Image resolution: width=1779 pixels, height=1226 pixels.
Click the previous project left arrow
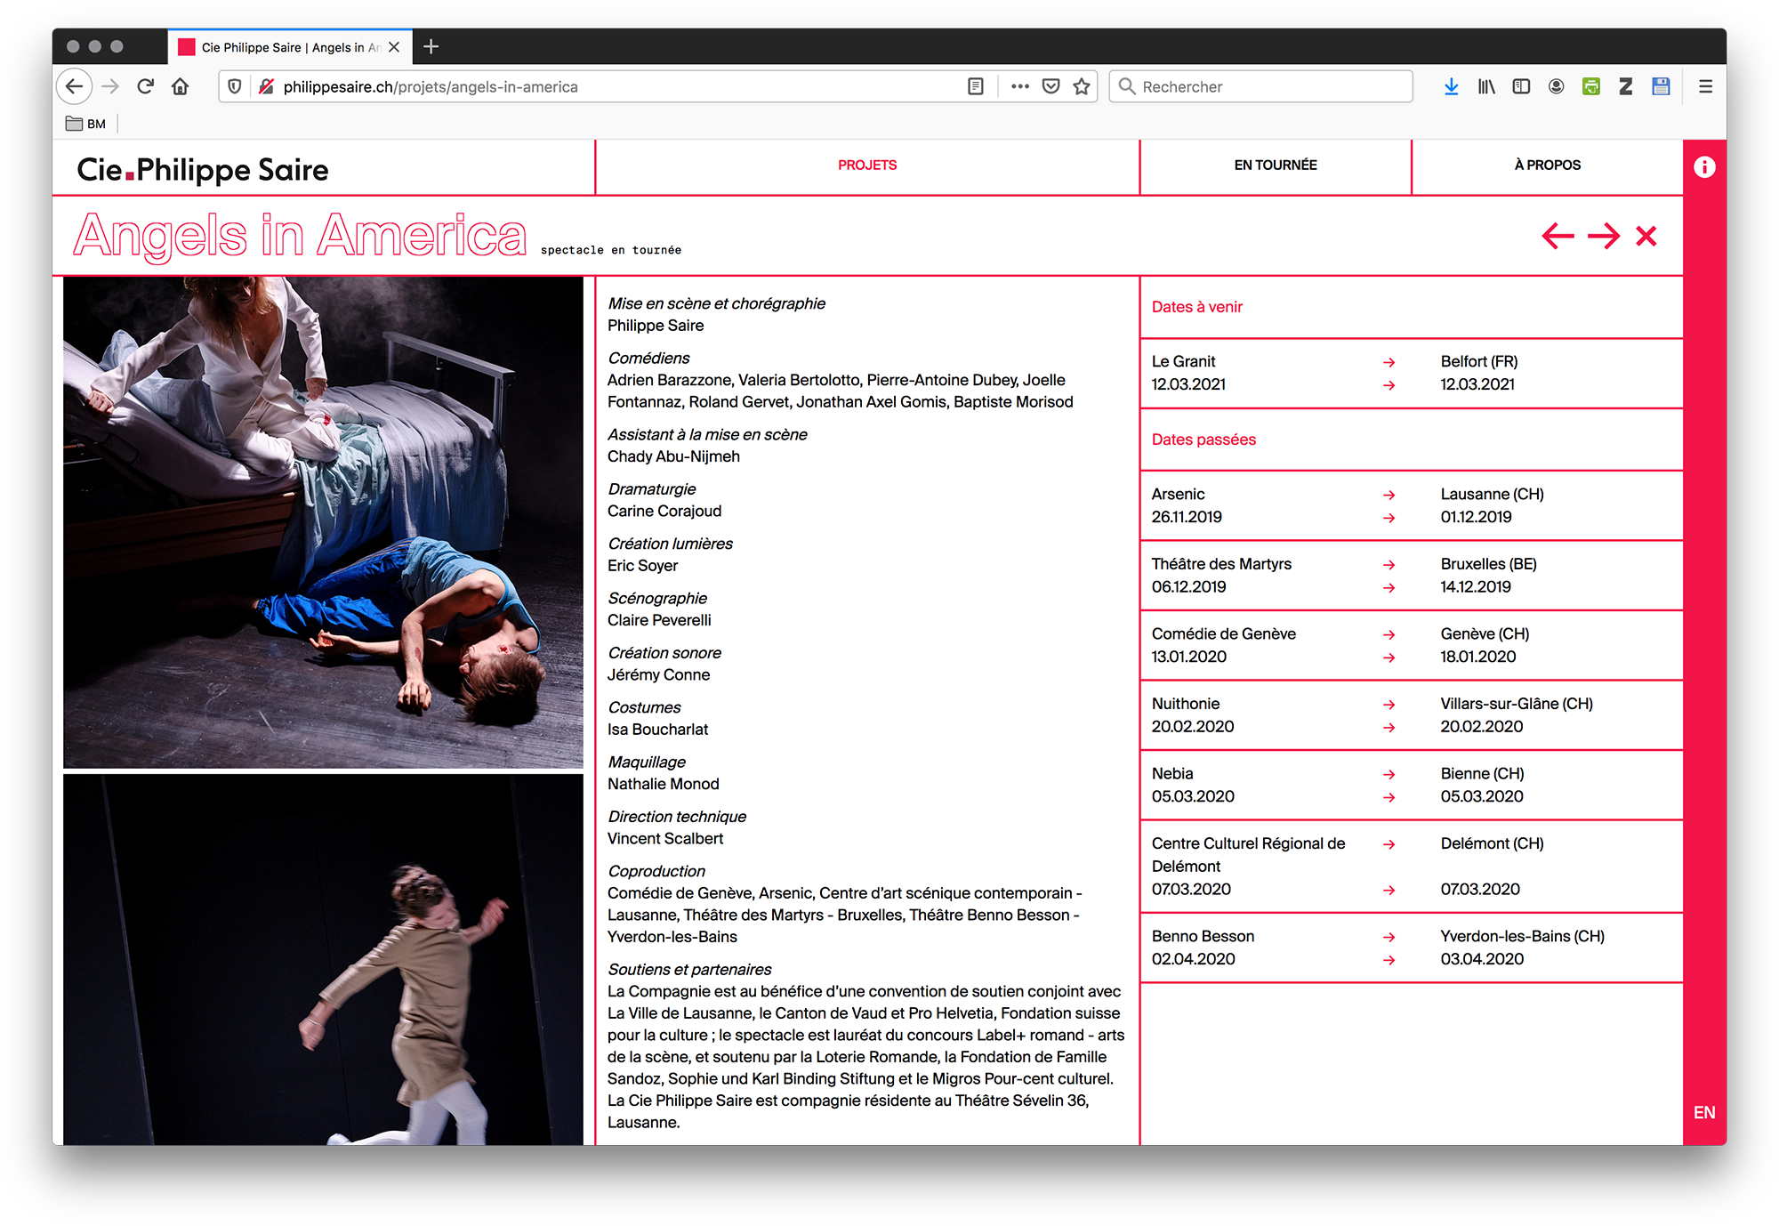[x=1558, y=236]
